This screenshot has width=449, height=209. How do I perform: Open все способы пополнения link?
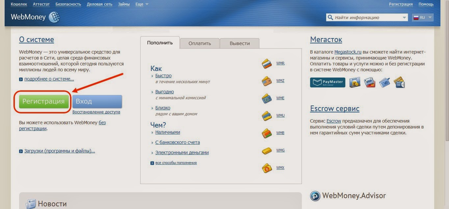coord(176,163)
